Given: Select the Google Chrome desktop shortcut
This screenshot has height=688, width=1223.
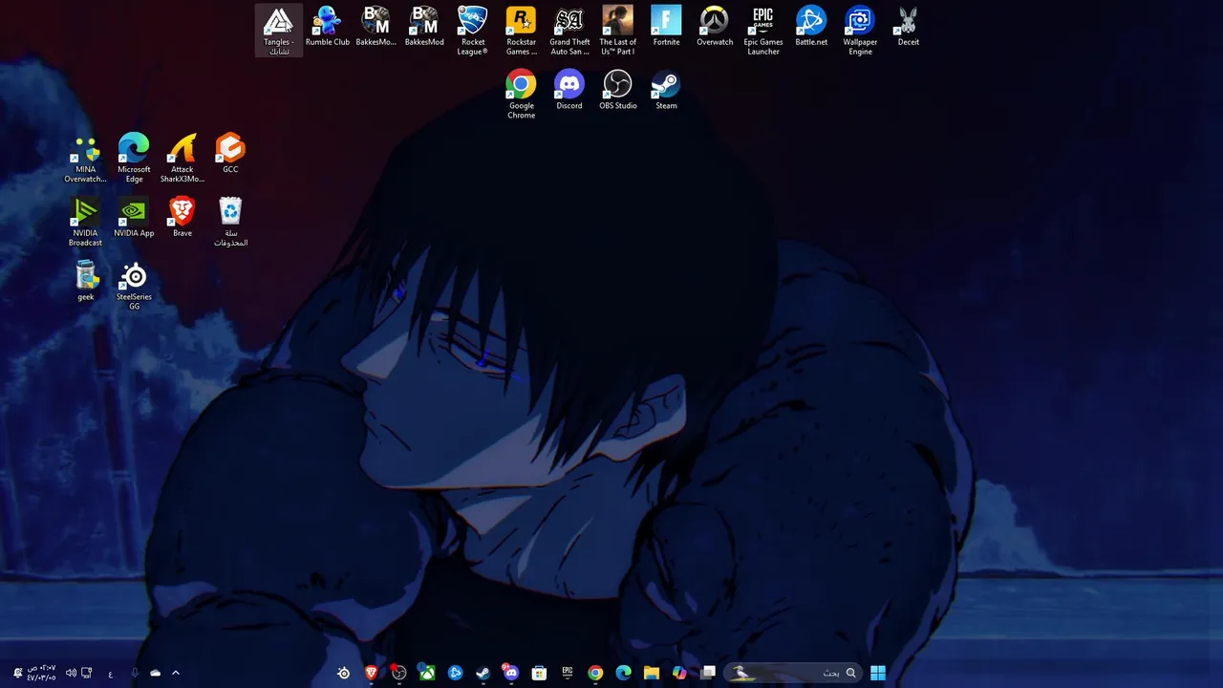Looking at the screenshot, I should (521, 94).
